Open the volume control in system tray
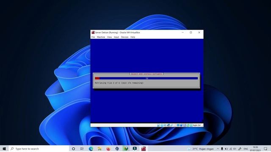The height and width of the screenshot is (152, 271). coord(235,149)
